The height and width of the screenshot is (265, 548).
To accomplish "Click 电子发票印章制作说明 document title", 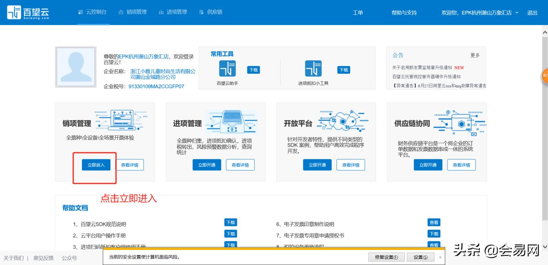I will tap(309, 224).
